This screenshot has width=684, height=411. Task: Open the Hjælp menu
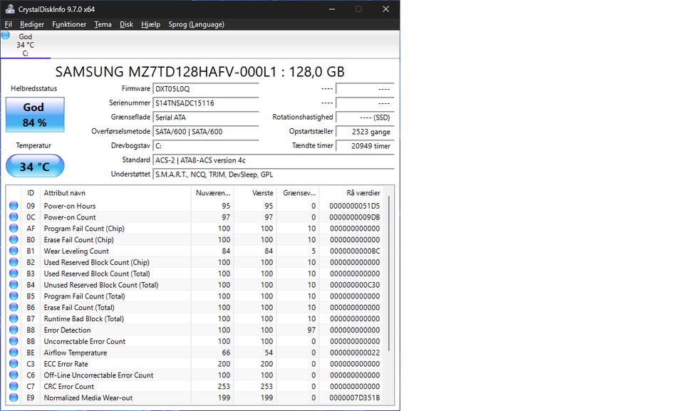pos(150,24)
